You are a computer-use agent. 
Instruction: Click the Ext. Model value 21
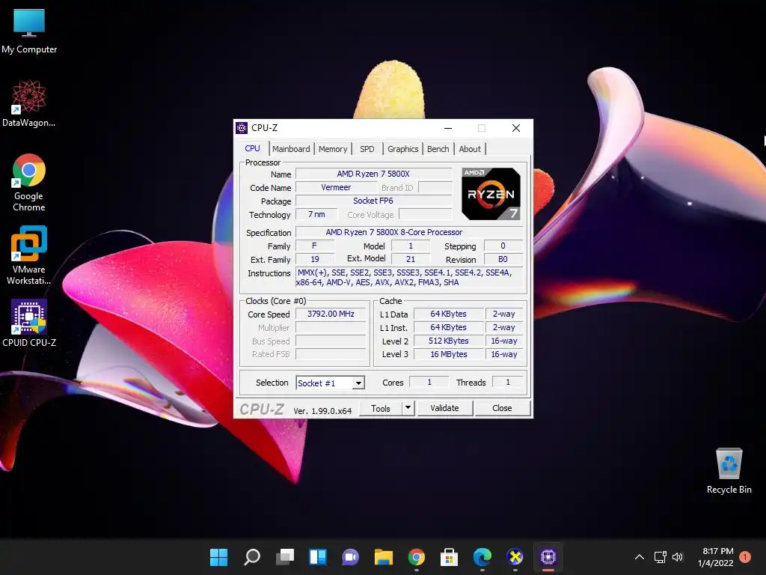(x=411, y=259)
